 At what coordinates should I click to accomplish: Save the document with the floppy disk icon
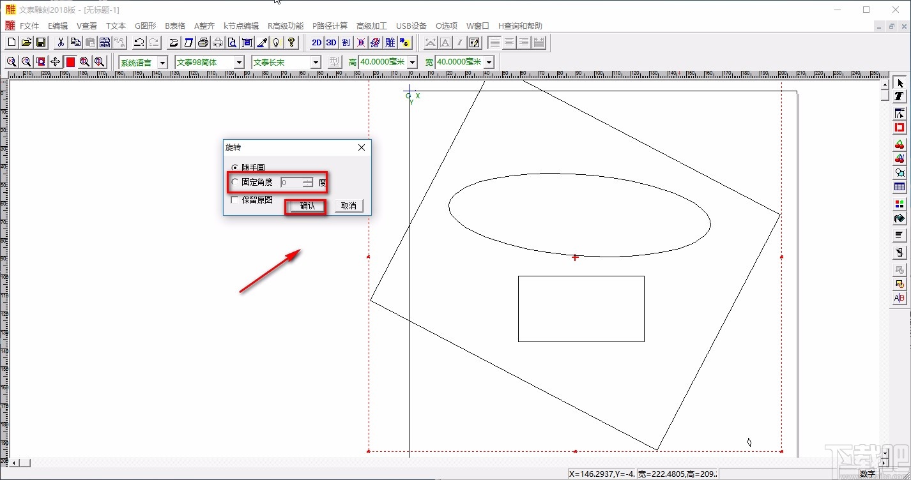point(41,43)
